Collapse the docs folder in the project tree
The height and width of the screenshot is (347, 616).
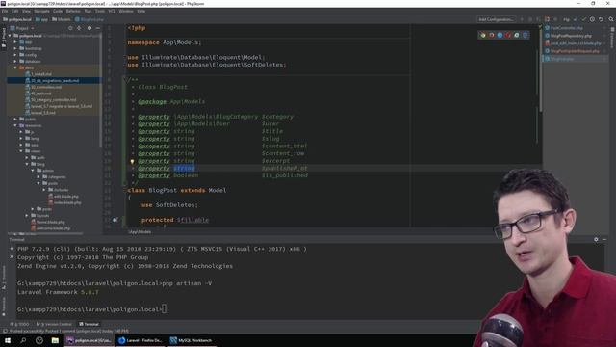pyautogui.click(x=15, y=67)
